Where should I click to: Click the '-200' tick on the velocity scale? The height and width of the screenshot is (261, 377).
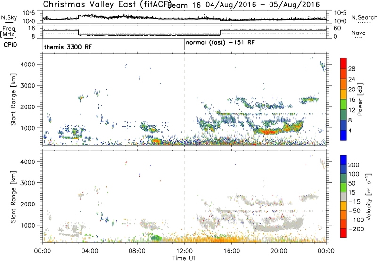[356, 229]
